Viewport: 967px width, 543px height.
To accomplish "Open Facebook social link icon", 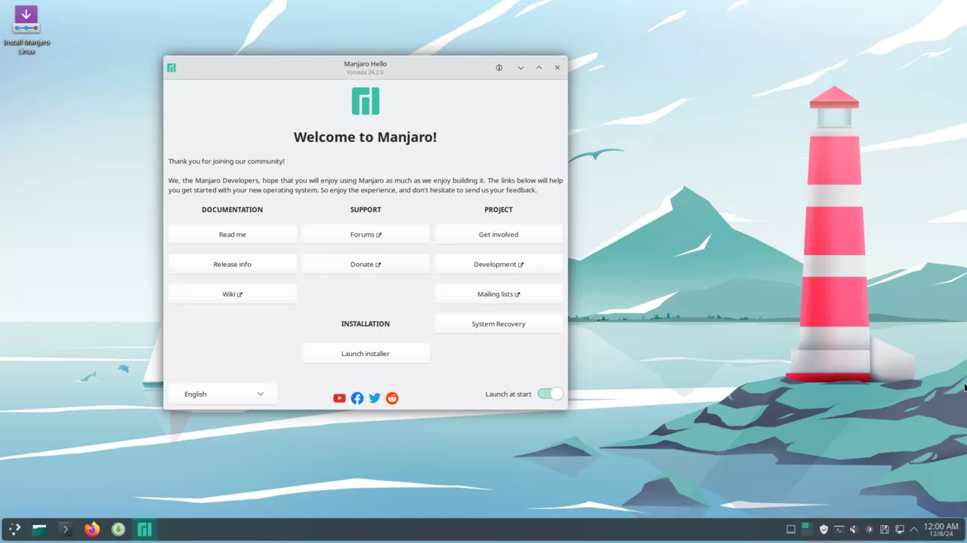I will click(357, 398).
